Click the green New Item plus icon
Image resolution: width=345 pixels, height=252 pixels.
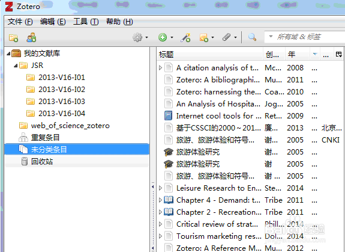pos(163,37)
